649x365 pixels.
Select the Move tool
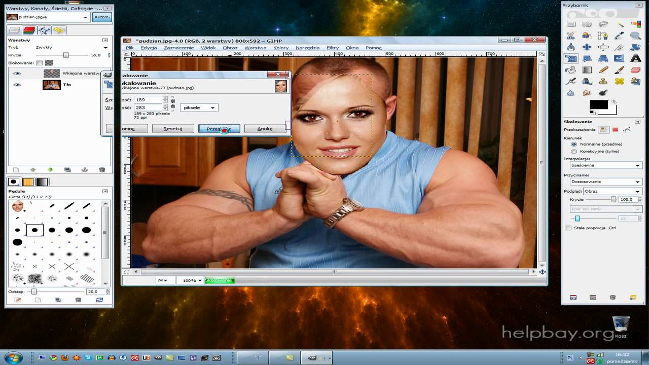coord(587,47)
